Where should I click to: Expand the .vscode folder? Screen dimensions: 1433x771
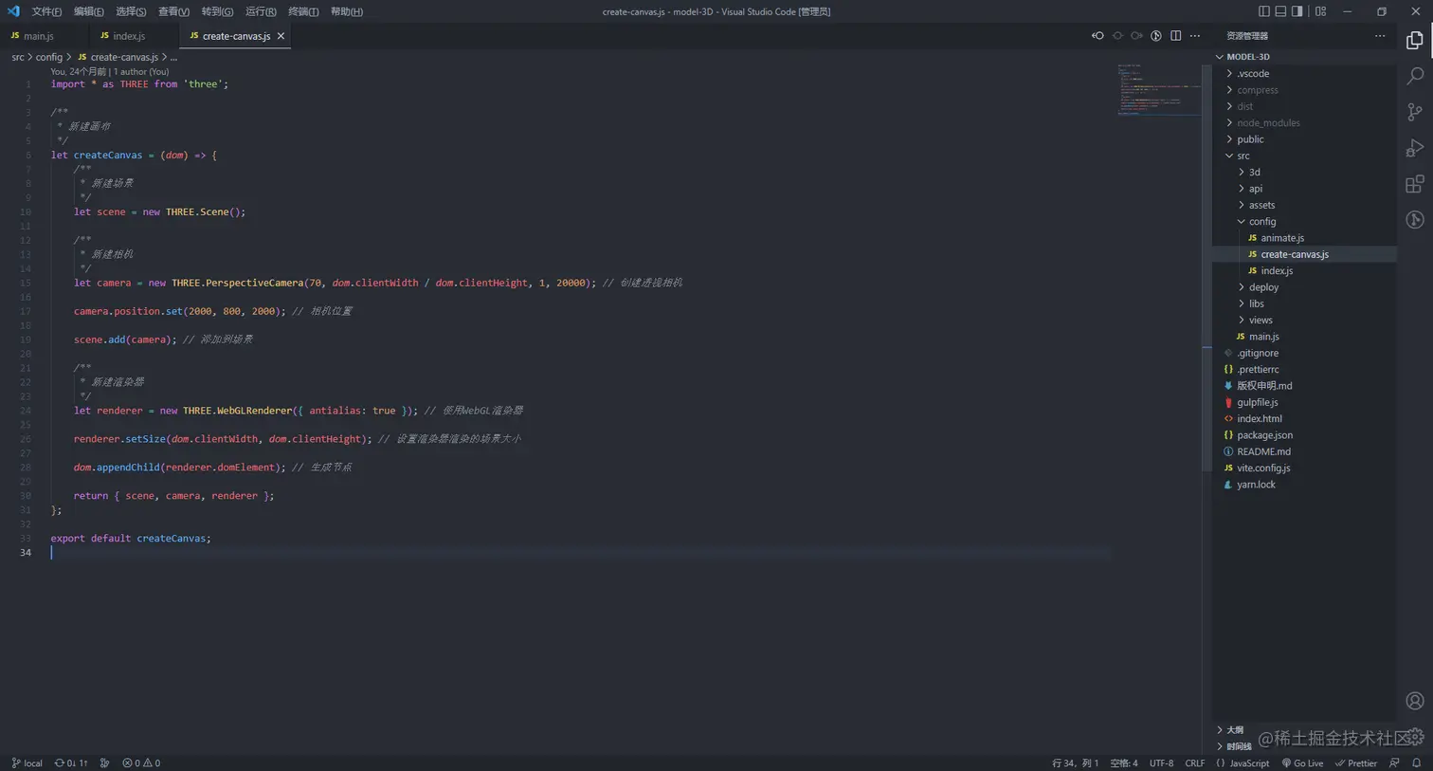(1304, 73)
